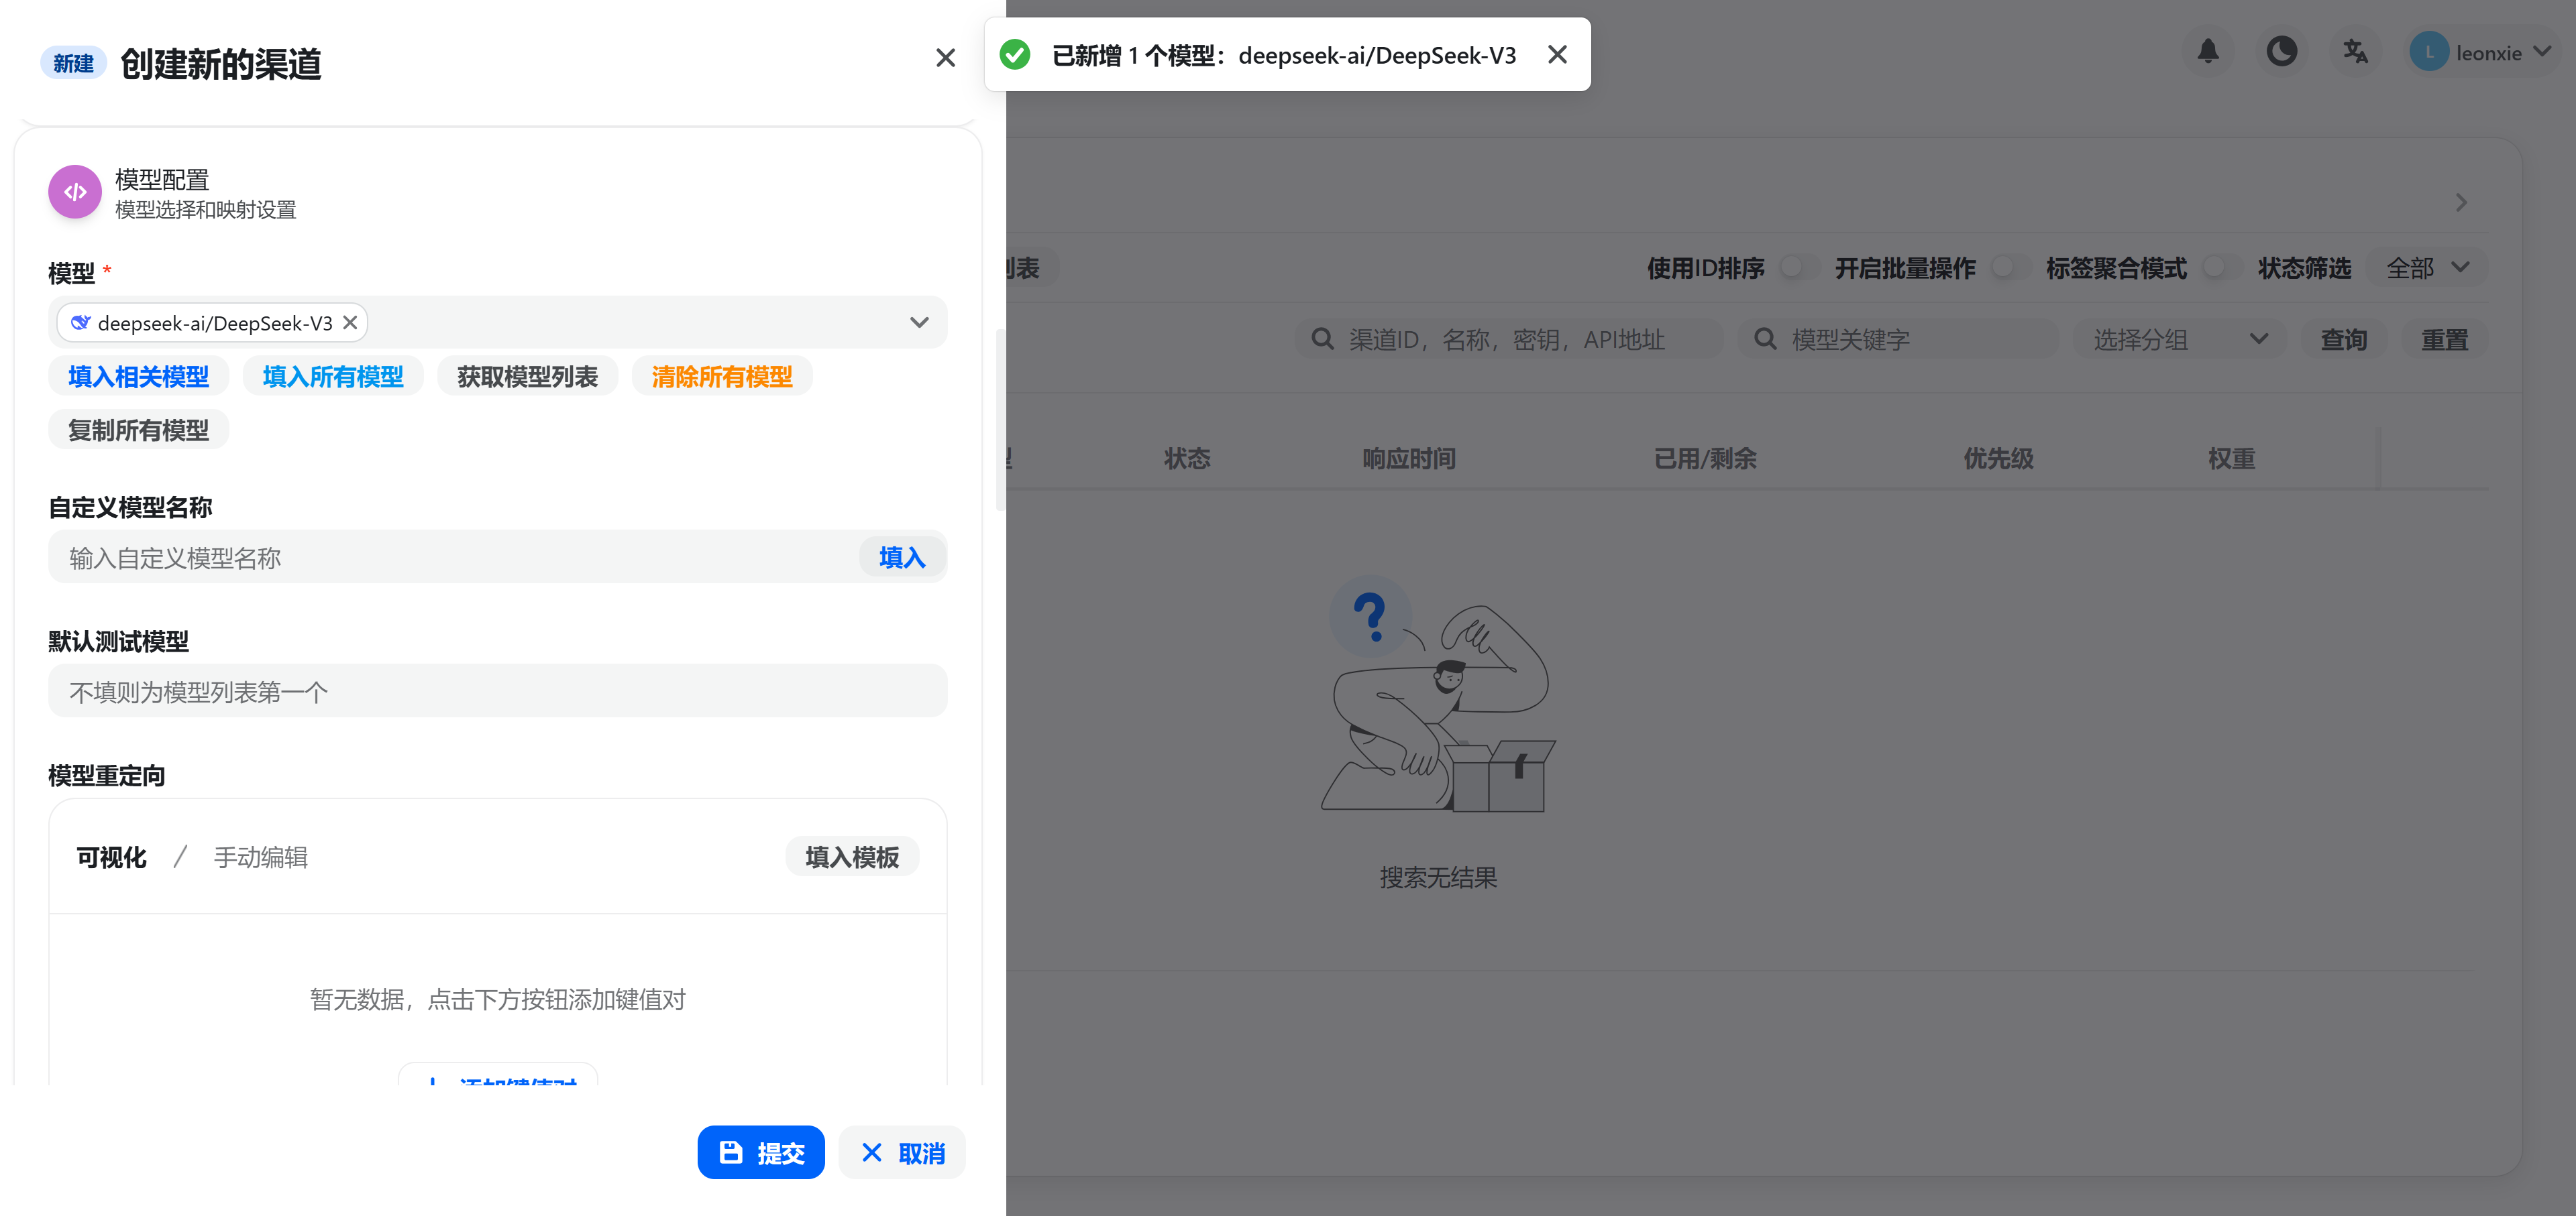Remove the deepseek-ai/DeepSeek-V3 model tag
Viewport: 2576px width, 1216px height.
[350, 322]
